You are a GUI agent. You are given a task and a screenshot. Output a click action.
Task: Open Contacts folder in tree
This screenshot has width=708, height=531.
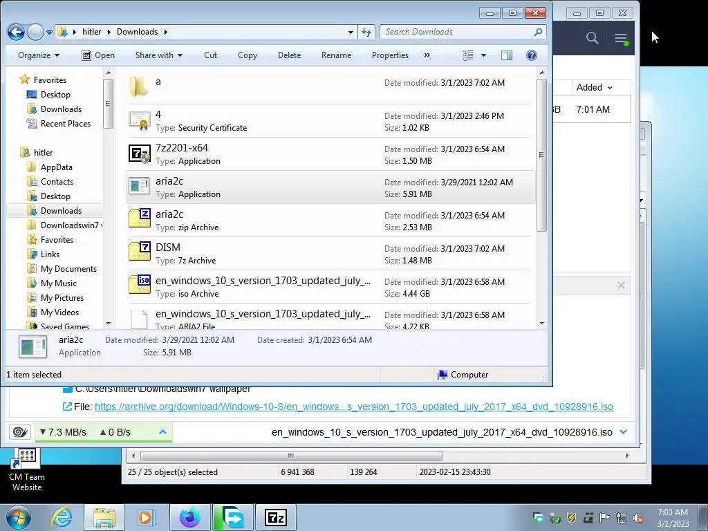(50, 182)
